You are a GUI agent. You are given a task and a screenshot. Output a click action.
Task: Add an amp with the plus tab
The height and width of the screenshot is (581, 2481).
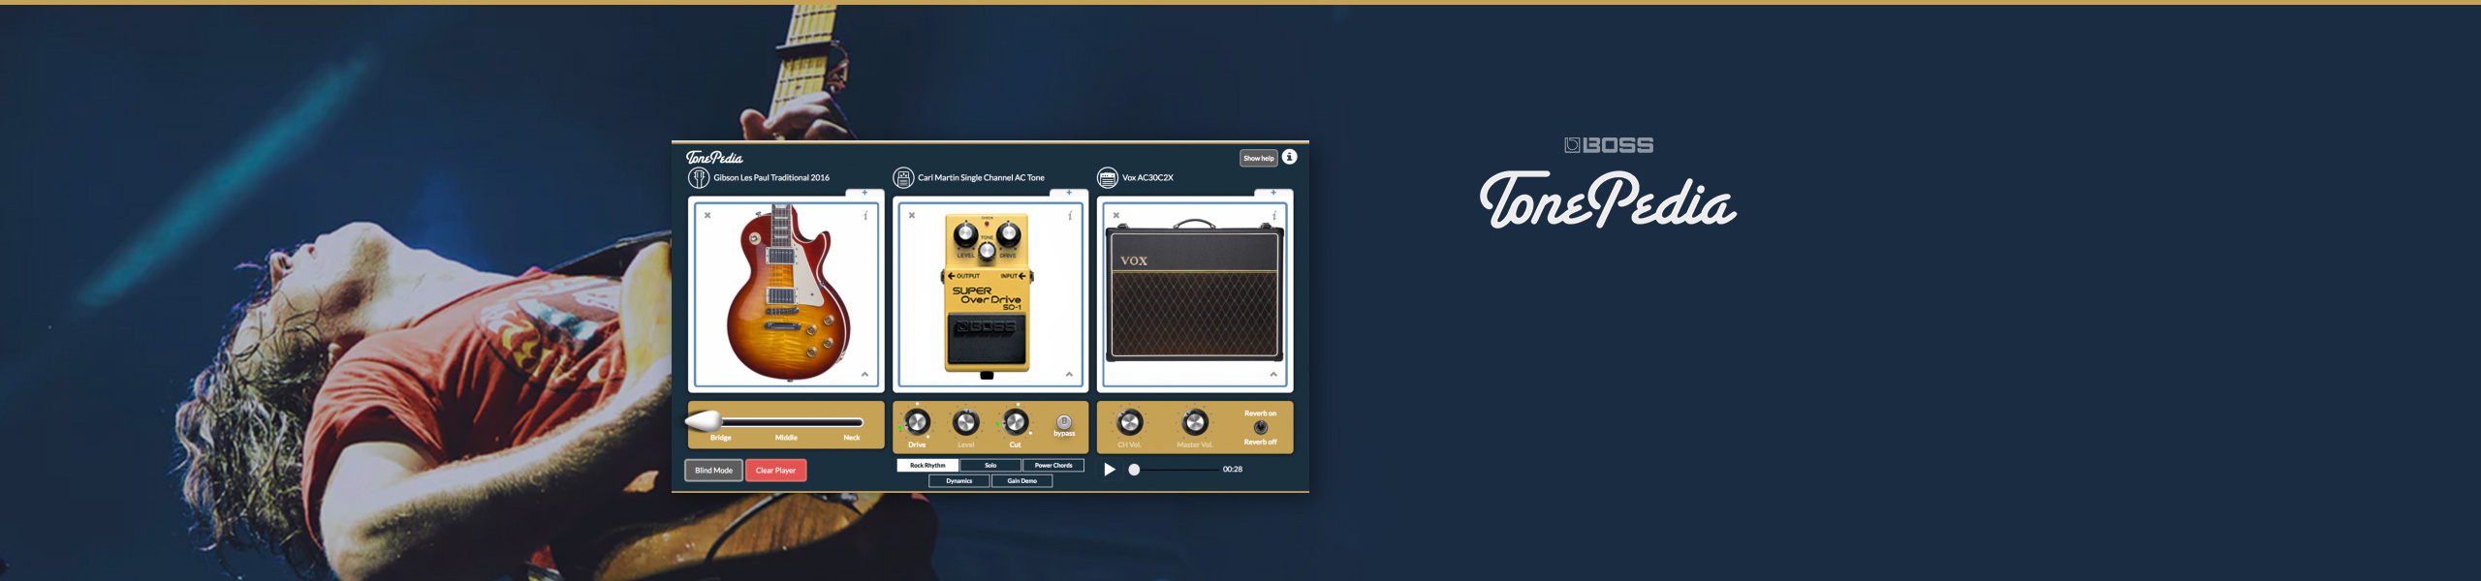click(1273, 193)
